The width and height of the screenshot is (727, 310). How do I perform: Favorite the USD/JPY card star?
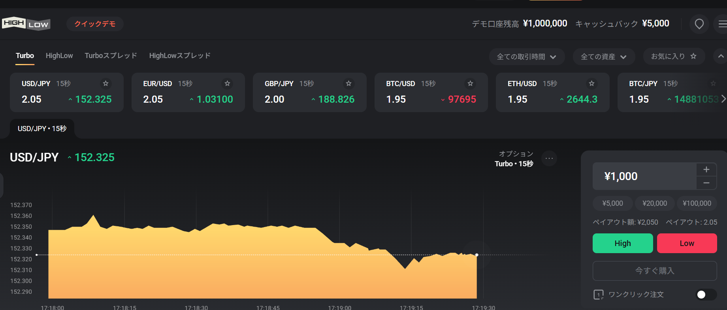pos(105,83)
